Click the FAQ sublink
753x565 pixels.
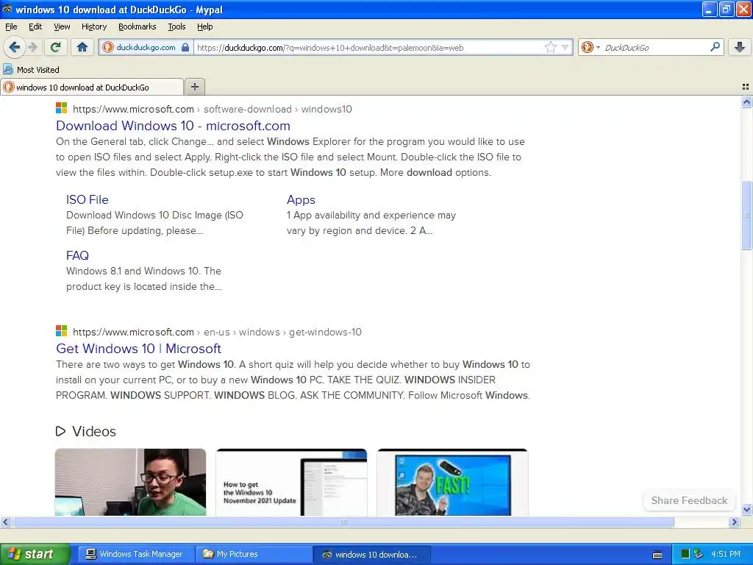coord(77,255)
